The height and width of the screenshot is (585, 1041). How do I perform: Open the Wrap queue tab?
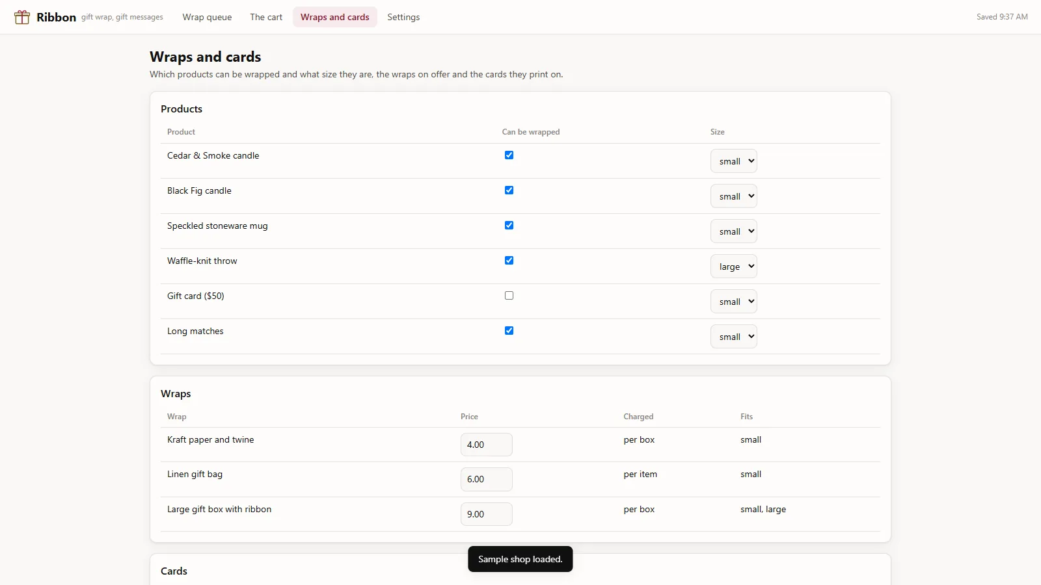(207, 17)
